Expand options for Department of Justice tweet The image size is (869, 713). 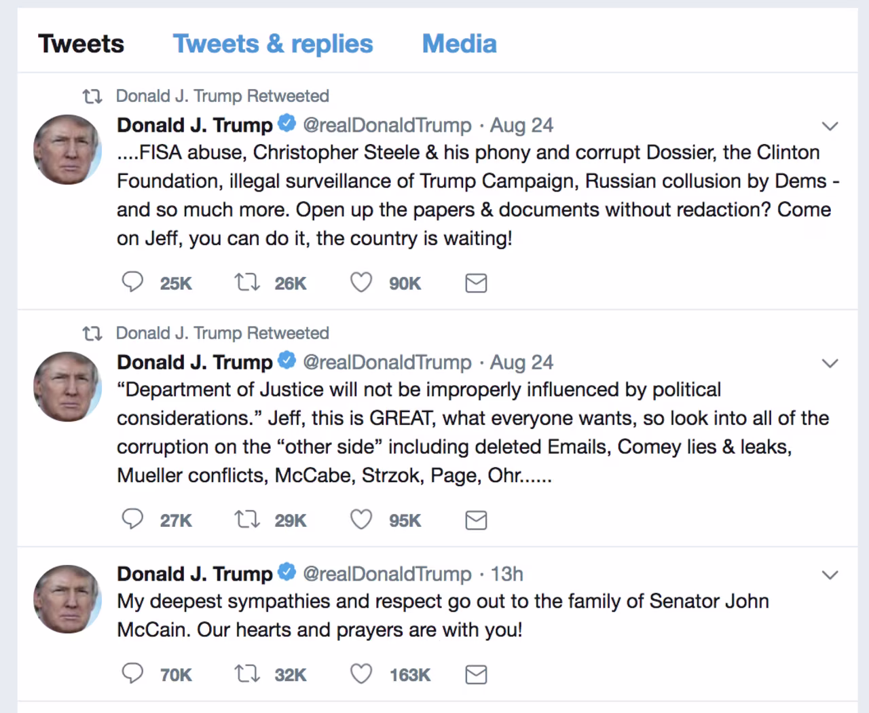tap(830, 363)
